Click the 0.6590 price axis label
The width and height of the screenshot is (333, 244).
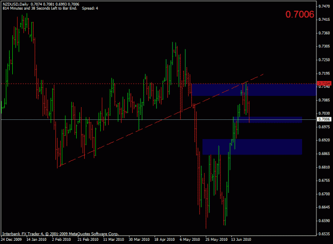[324, 221]
